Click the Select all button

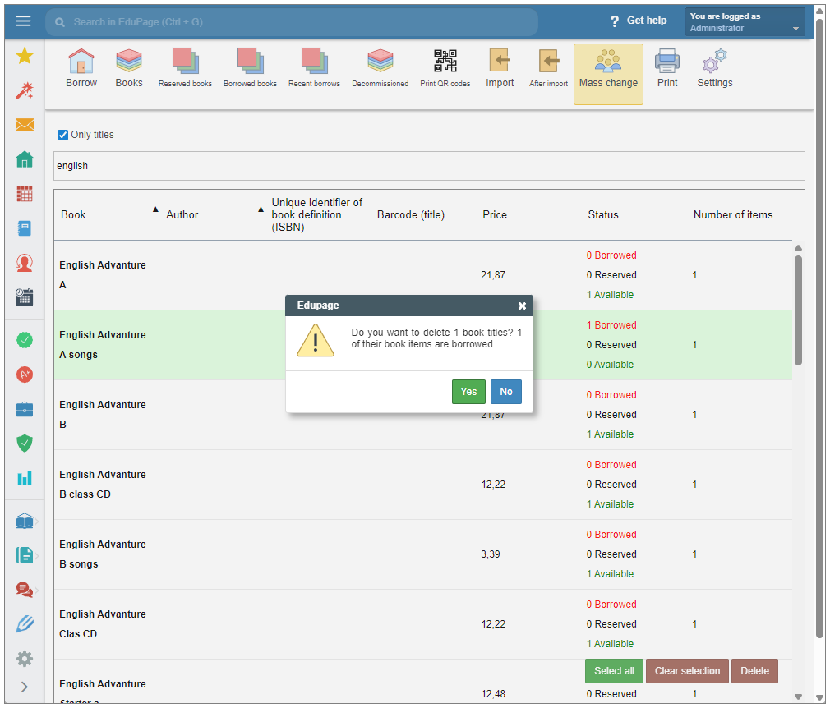pyautogui.click(x=614, y=671)
